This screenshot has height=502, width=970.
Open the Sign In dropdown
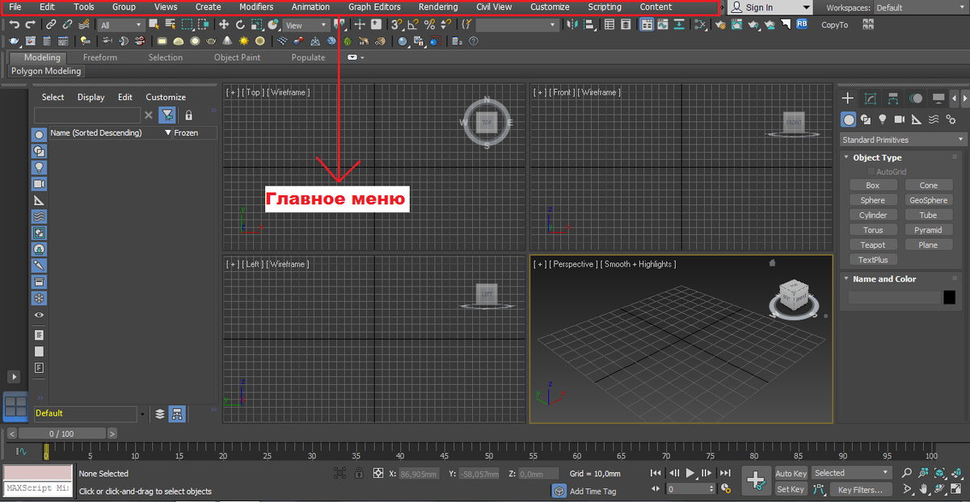pos(770,7)
